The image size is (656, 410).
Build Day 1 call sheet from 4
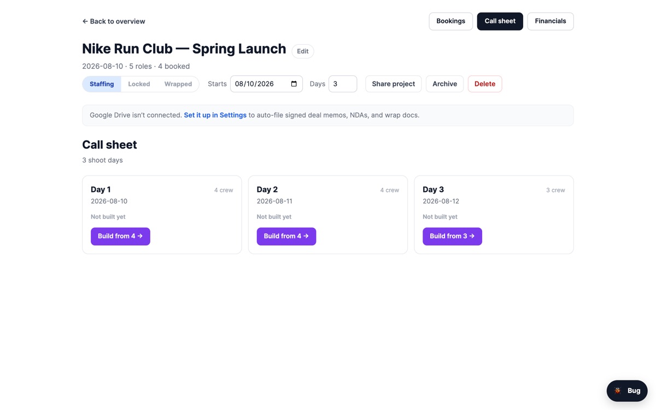pyautogui.click(x=120, y=236)
